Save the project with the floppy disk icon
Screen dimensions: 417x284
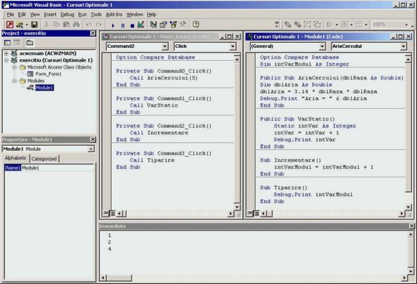coord(34,25)
